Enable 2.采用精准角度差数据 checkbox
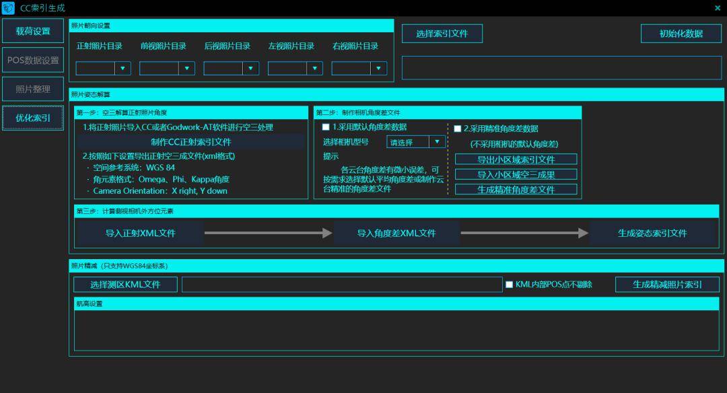Screen dimensions: 727x393 [x=458, y=129]
